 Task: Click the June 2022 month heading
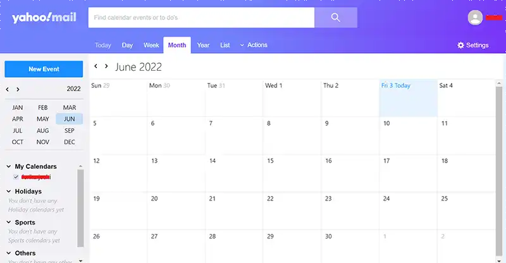point(139,67)
